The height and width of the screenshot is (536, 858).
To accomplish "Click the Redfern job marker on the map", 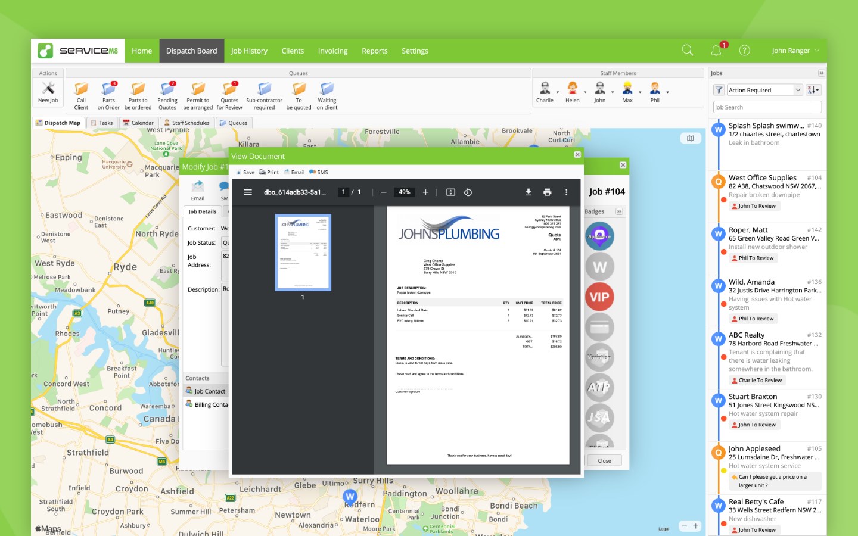I will click(x=350, y=496).
